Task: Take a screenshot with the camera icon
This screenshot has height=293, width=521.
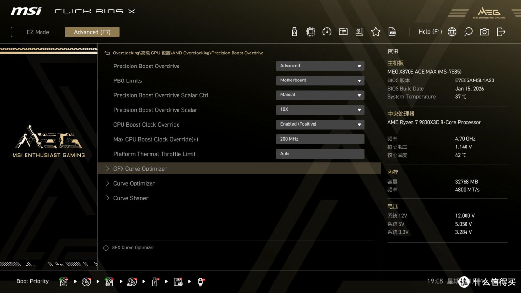Action: (484, 32)
